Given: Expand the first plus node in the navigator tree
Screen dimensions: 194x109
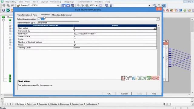Looking at the screenshot, I should pos(10,23).
